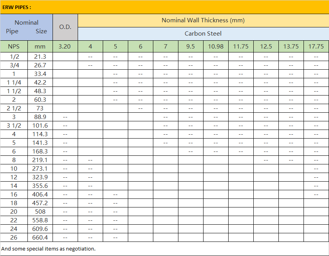
Task: Click the mm value 406.4
Action: click(40, 194)
